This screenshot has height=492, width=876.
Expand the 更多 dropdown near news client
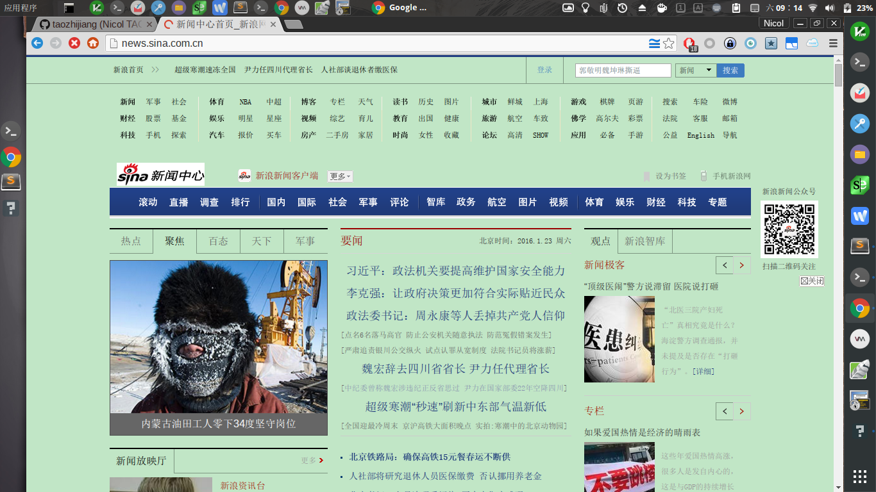click(340, 176)
